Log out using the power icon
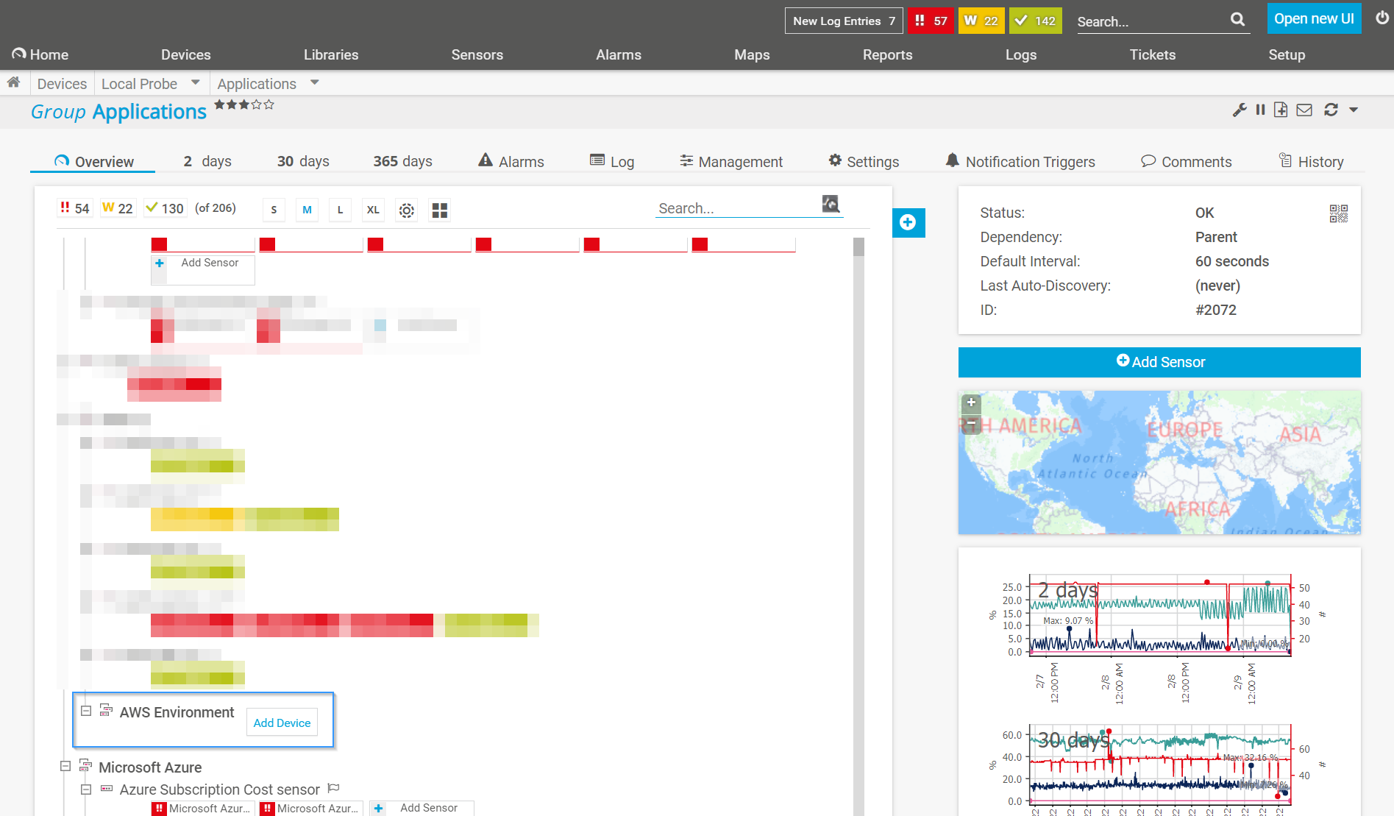The width and height of the screenshot is (1394, 816). click(x=1382, y=18)
